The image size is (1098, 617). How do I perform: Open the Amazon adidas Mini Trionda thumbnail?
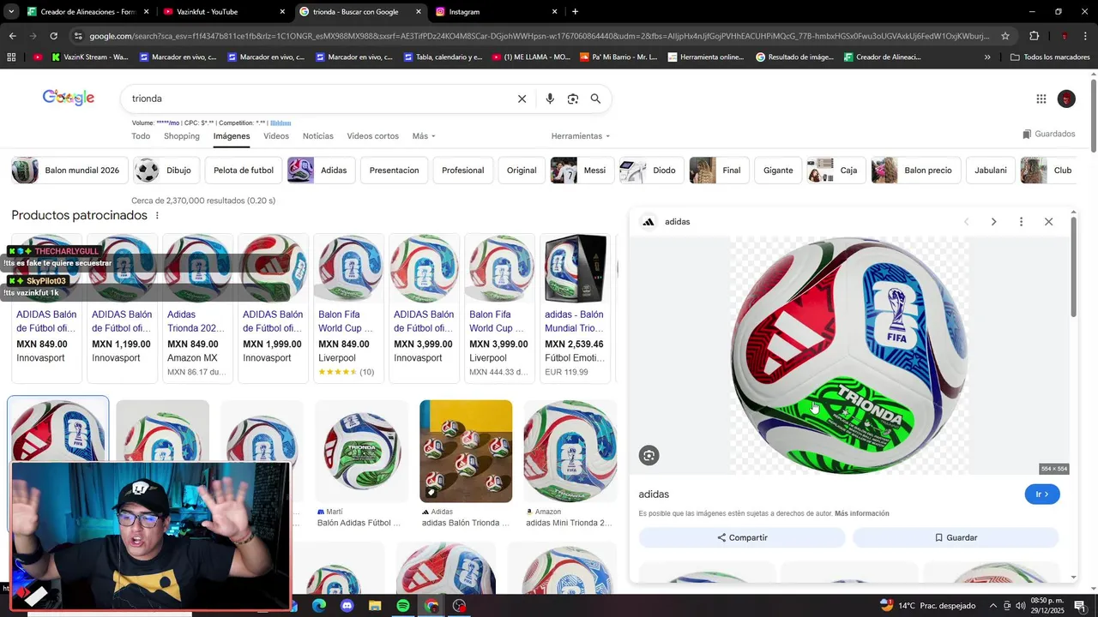(x=570, y=452)
